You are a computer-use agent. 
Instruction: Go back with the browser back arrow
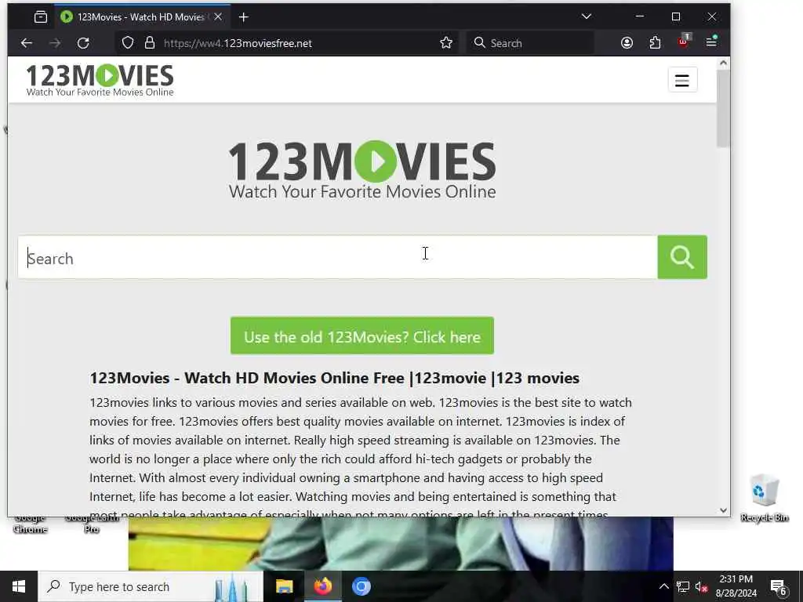pyautogui.click(x=26, y=43)
